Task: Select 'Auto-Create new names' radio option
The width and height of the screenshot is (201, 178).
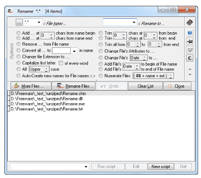Action: pyautogui.click(x=19, y=76)
